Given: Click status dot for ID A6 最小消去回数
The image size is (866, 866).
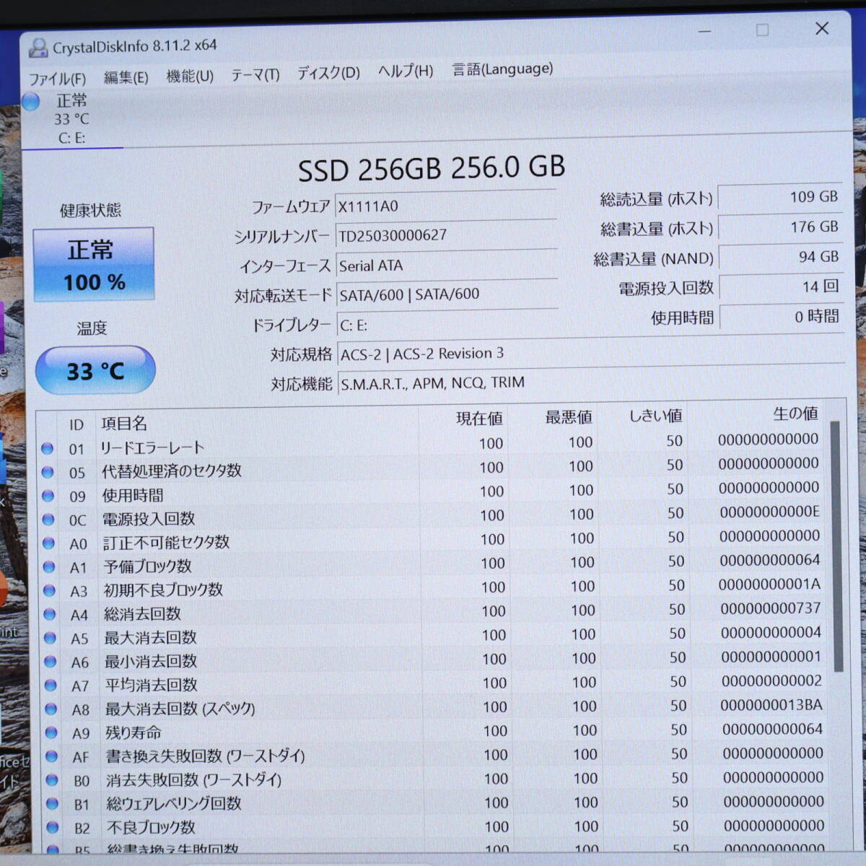Looking at the screenshot, I should [x=51, y=662].
